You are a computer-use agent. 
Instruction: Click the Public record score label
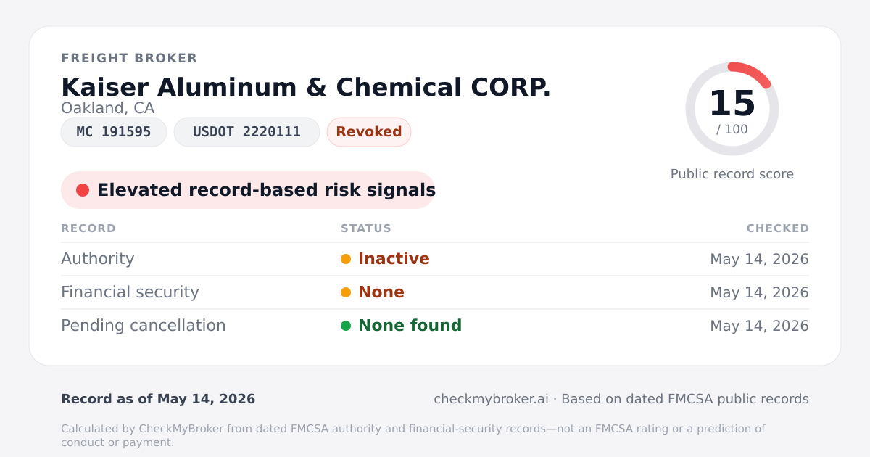coord(732,174)
